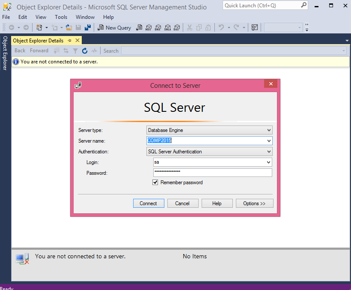This screenshot has width=351, height=290.
Task: Click the Refresh icon in Object Explorer Details
Action: click(x=85, y=51)
